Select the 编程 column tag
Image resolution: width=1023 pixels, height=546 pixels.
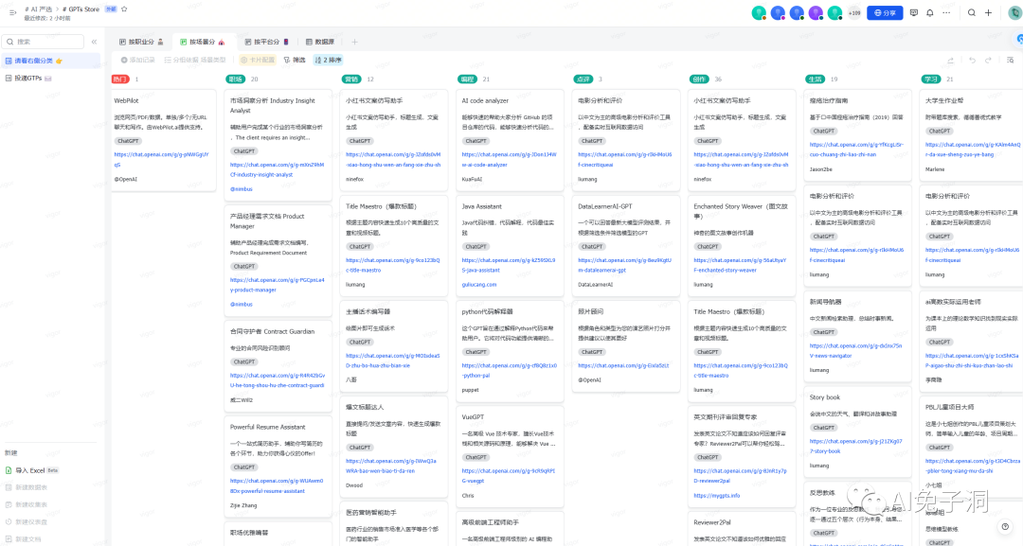[x=467, y=79]
